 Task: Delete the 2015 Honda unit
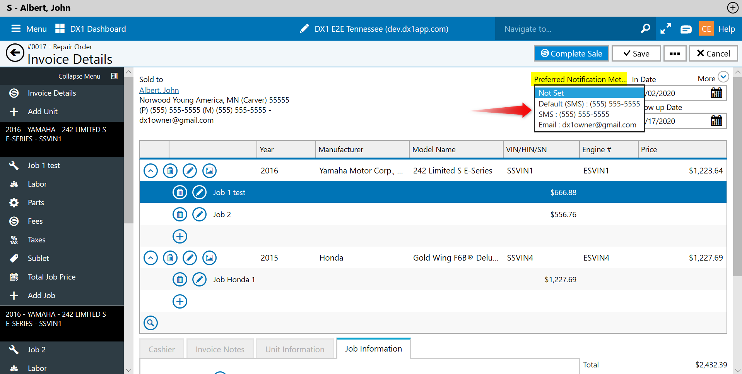tap(170, 258)
